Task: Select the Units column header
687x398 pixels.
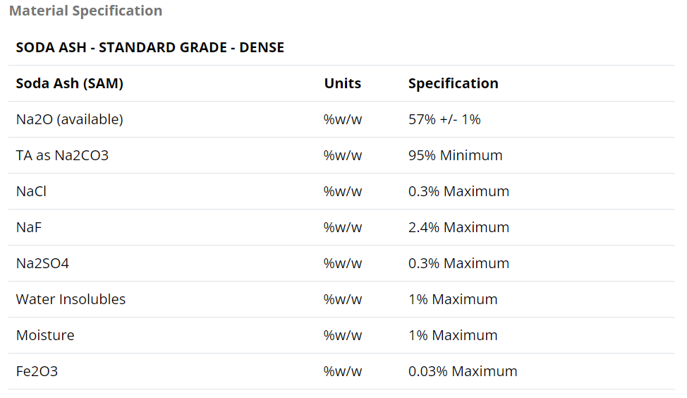Action: click(342, 83)
